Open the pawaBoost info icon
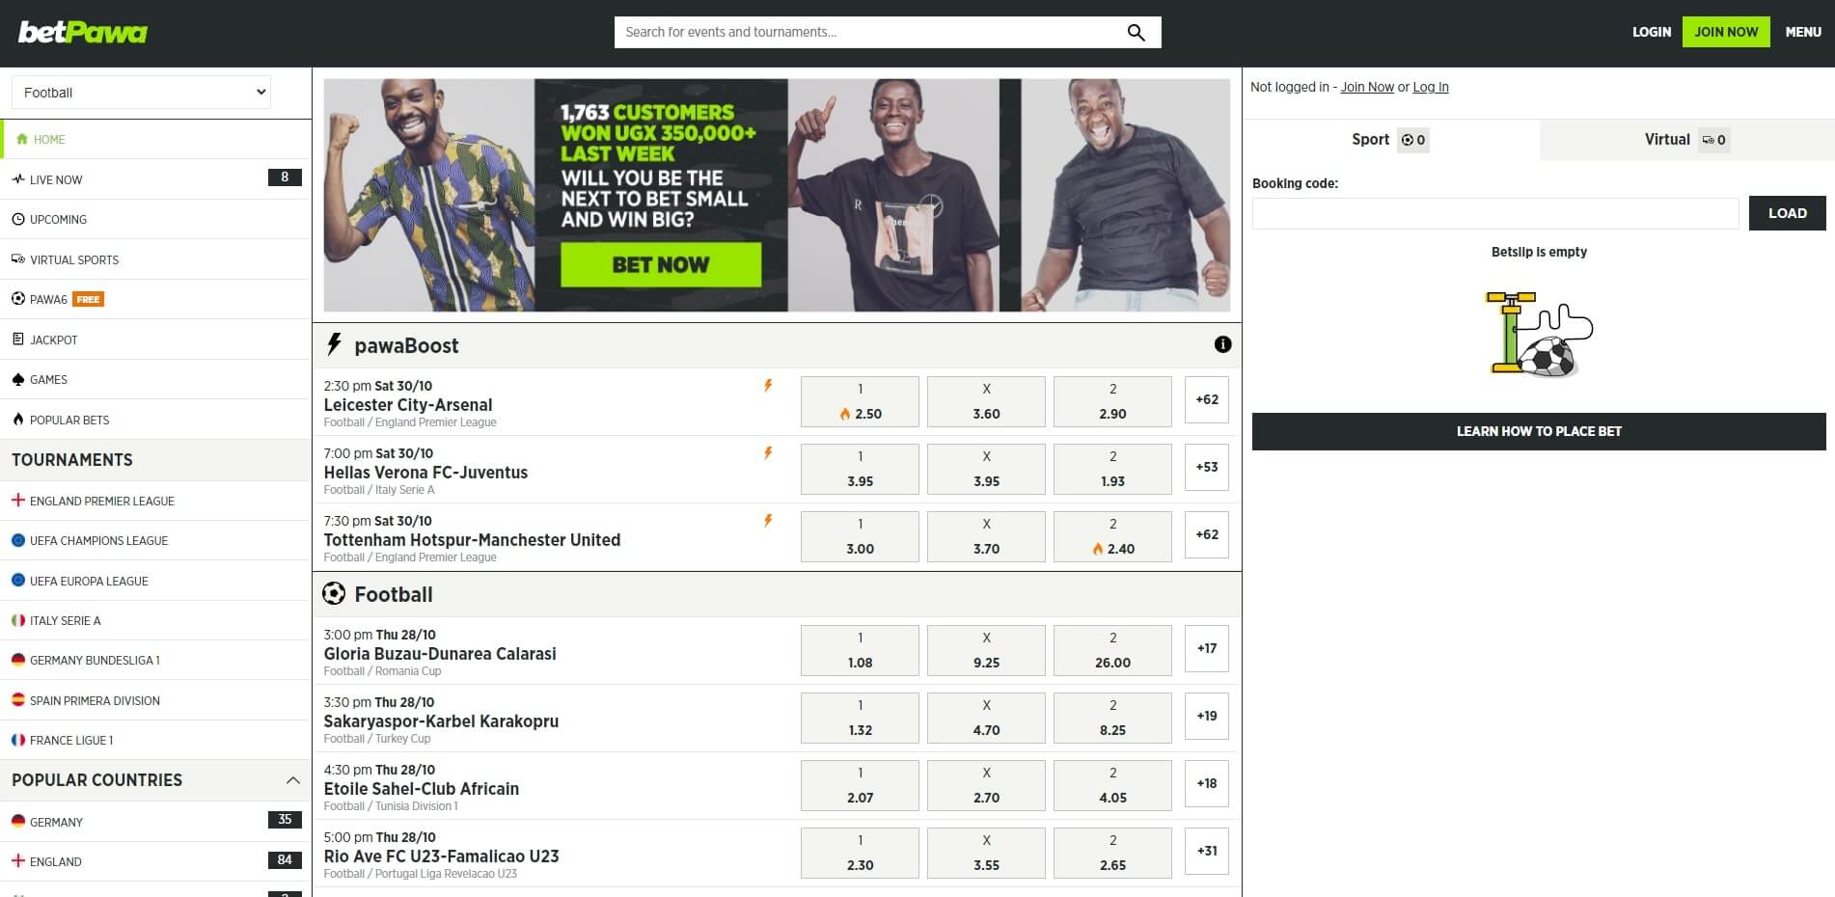Image resolution: width=1835 pixels, height=897 pixels. click(x=1222, y=344)
